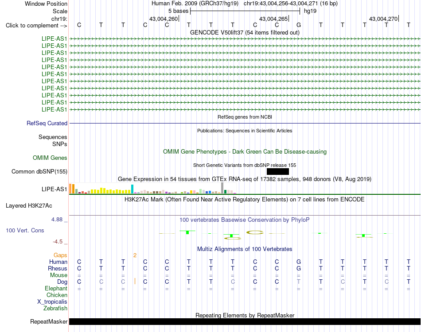Click the G base in the reference sequence row
This screenshot has width=421, height=332.
299,25
